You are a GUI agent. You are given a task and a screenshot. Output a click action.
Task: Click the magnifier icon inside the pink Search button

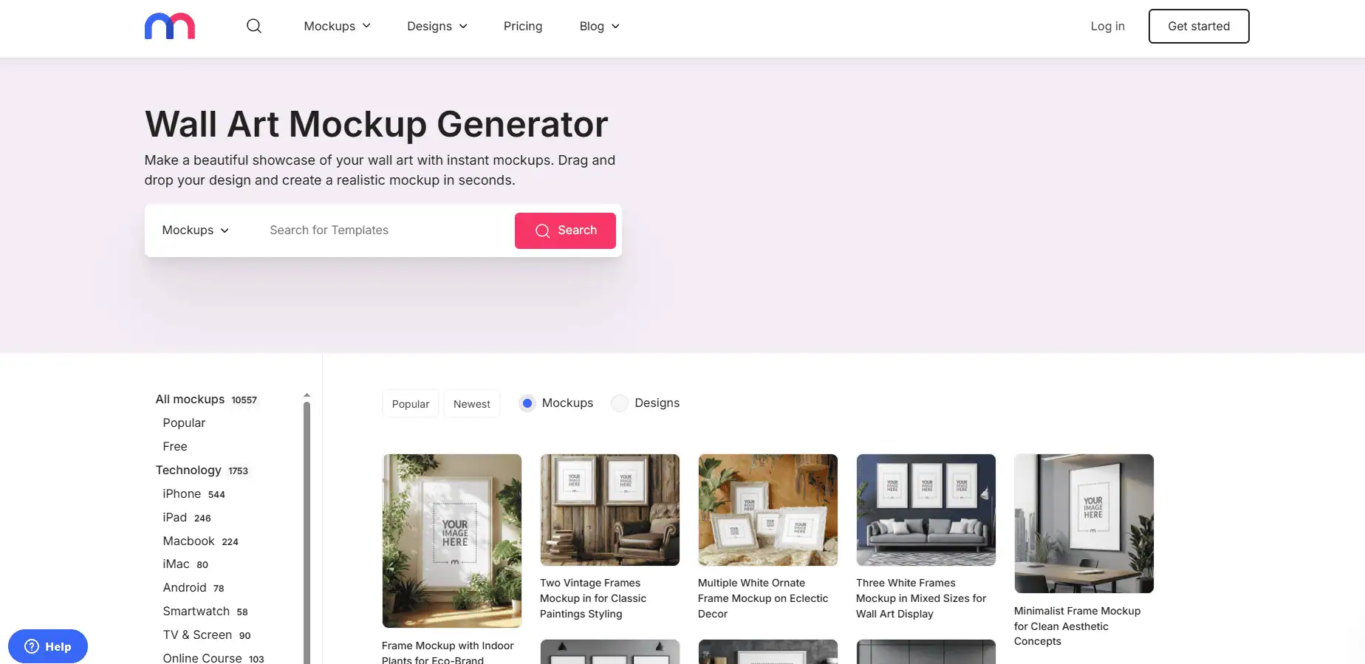pyautogui.click(x=543, y=230)
